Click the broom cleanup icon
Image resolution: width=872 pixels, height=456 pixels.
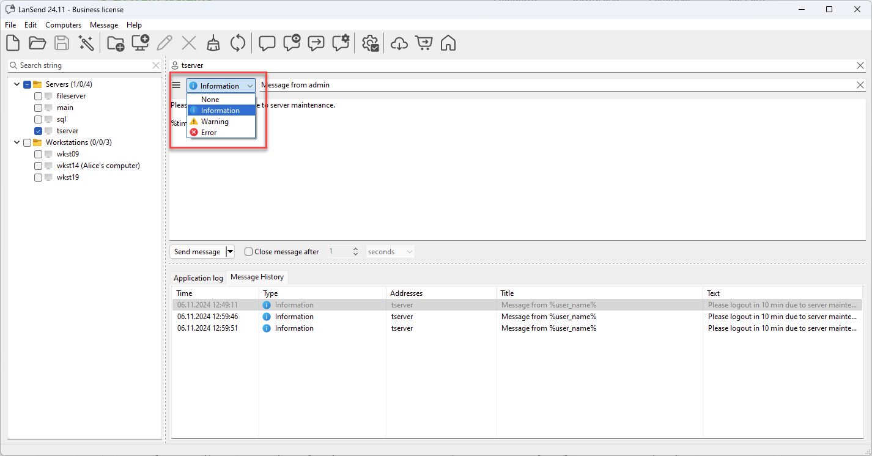(x=213, y=43)
